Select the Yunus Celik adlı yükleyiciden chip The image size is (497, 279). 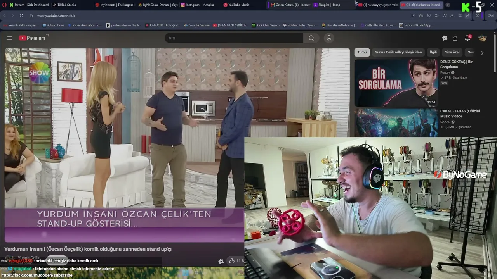pos(398,52)
